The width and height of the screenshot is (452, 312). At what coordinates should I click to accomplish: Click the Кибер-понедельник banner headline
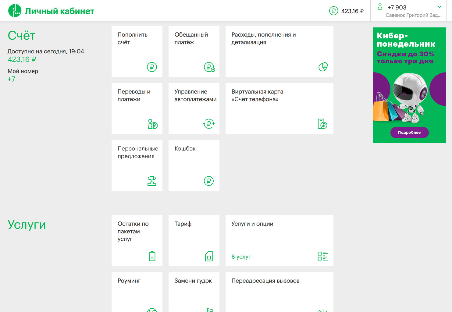tap(406, 40)
